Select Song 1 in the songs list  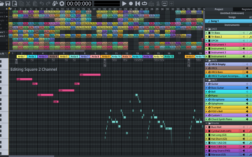tap(228, 21)
